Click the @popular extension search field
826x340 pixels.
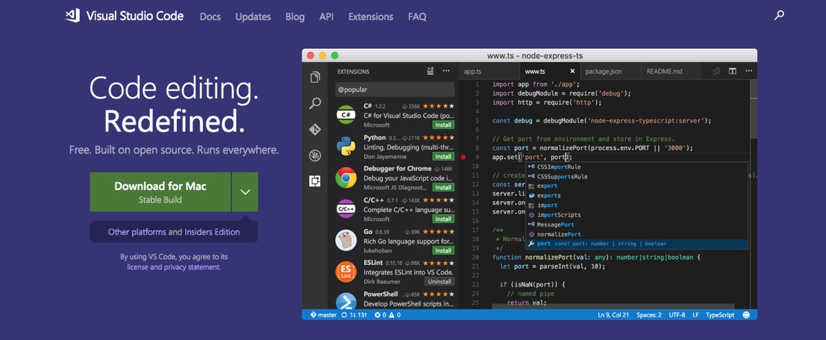click(394, 89)
